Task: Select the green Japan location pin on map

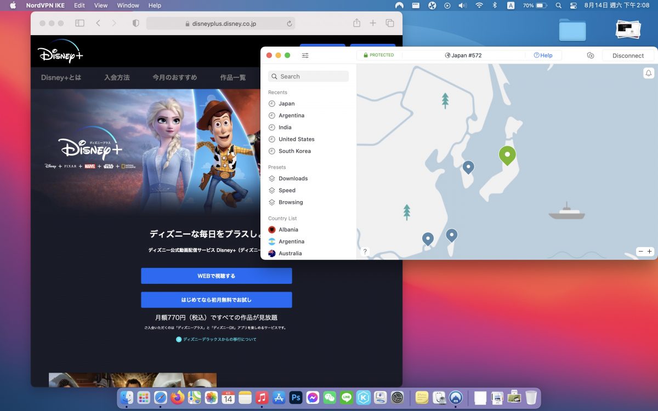Action: [x=507, y=156]
